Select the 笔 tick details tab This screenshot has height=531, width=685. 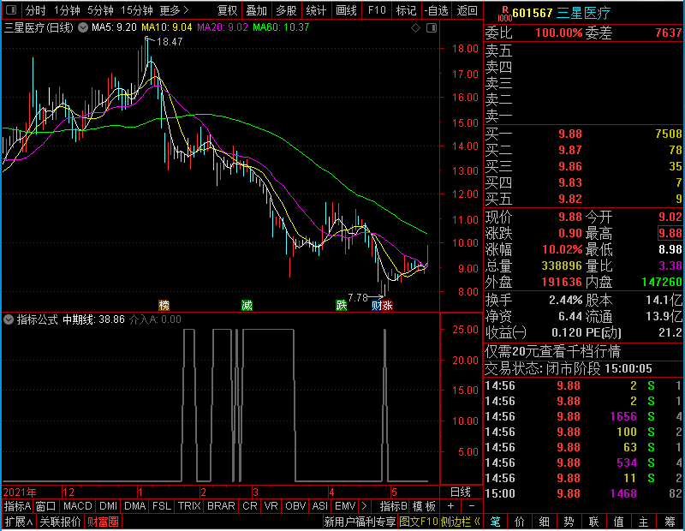(495, 522)
